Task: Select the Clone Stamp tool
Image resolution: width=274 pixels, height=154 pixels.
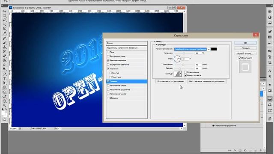Action: click(x=4, y=47)
